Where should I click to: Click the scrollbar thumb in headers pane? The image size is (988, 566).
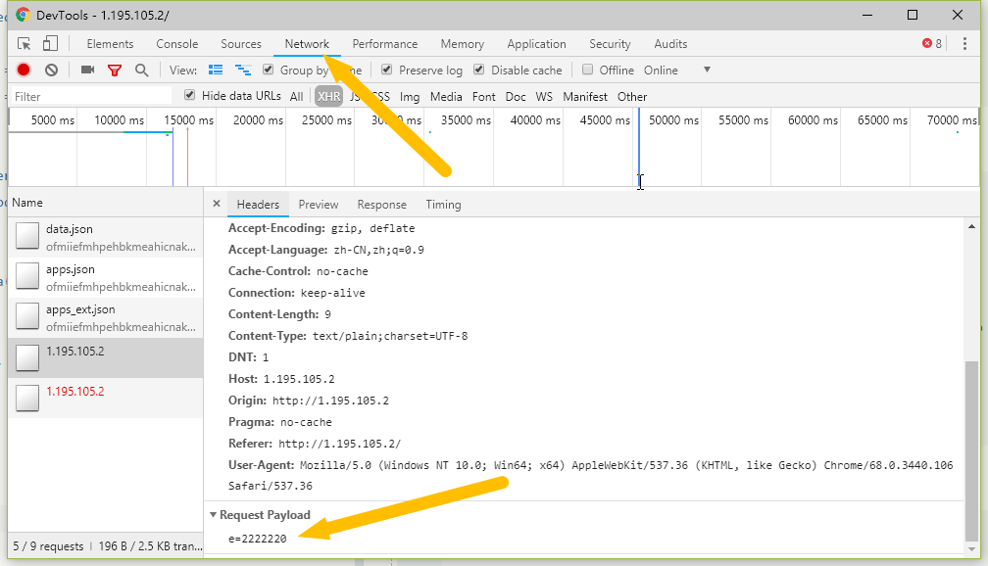pos(971,450)
